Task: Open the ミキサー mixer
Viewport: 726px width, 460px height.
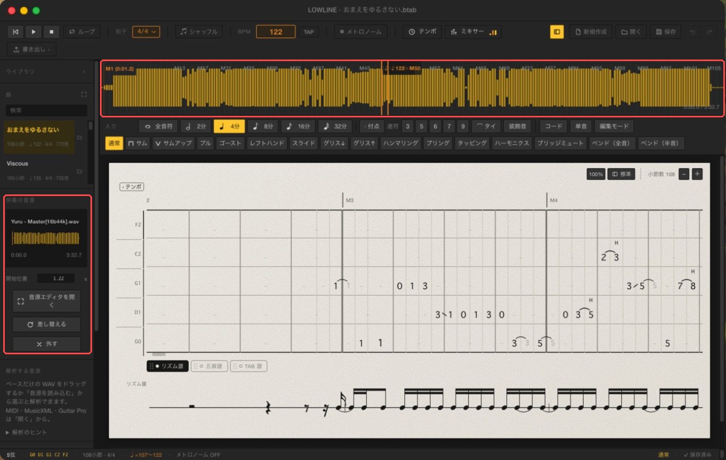Action: click(x=473, y=32)
